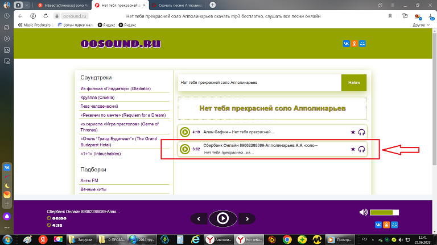This screenshot has height=245, width=437.
Task: View site security info via lock icon
Action: coord(56,16)
